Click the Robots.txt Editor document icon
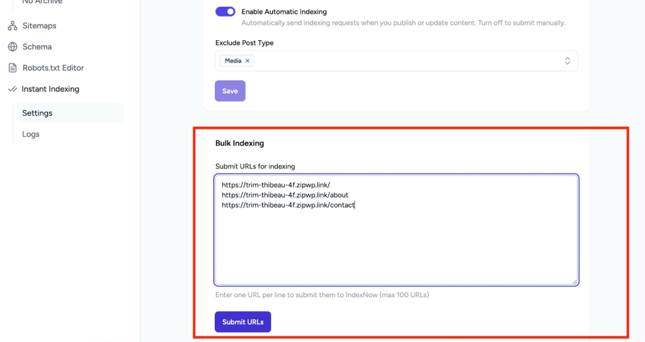The width and height of the screenshot is (645, 342). [x=13, y=68]
